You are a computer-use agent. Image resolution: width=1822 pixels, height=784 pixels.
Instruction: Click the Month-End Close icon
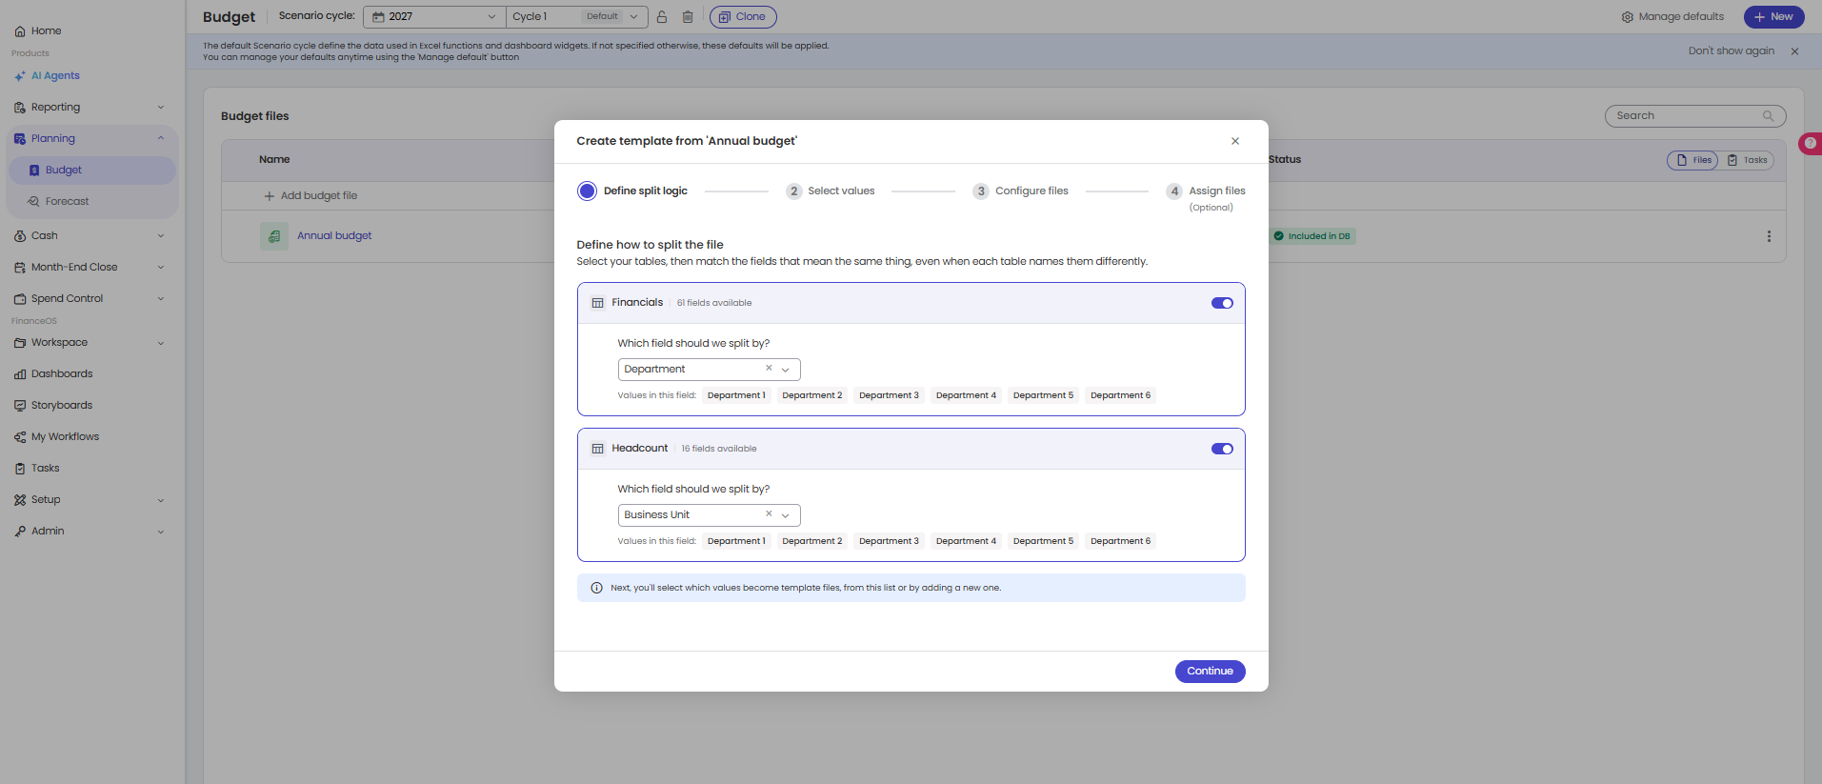click(20, 268)
